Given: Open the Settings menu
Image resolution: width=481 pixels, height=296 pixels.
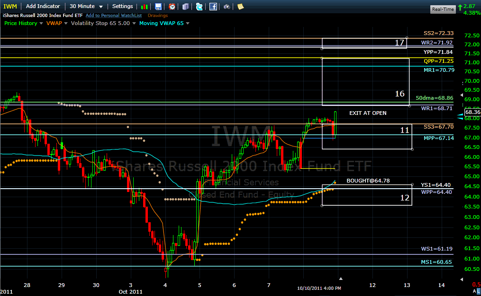Looking at the screenshot, I should pos(122,6).
